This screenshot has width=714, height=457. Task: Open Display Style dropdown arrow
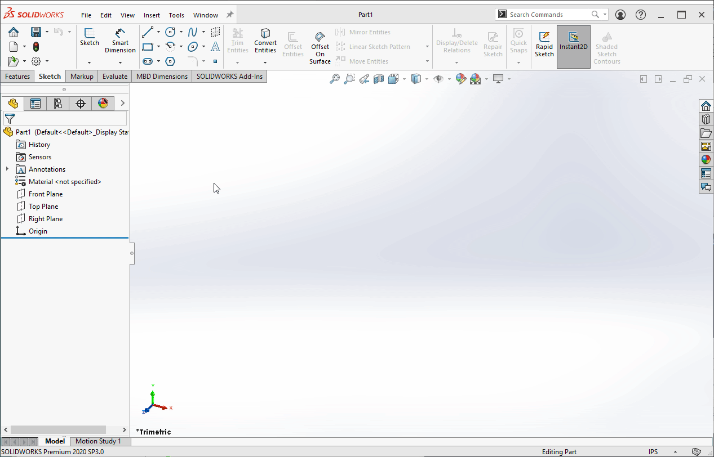(x=427, y=79)
